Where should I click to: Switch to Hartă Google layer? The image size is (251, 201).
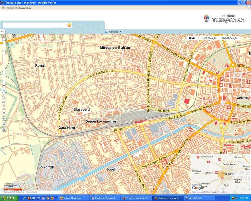(x=208, y=38)
